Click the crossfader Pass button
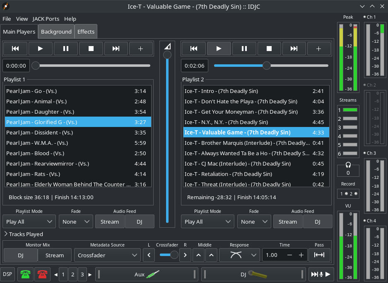 point(319,255)
